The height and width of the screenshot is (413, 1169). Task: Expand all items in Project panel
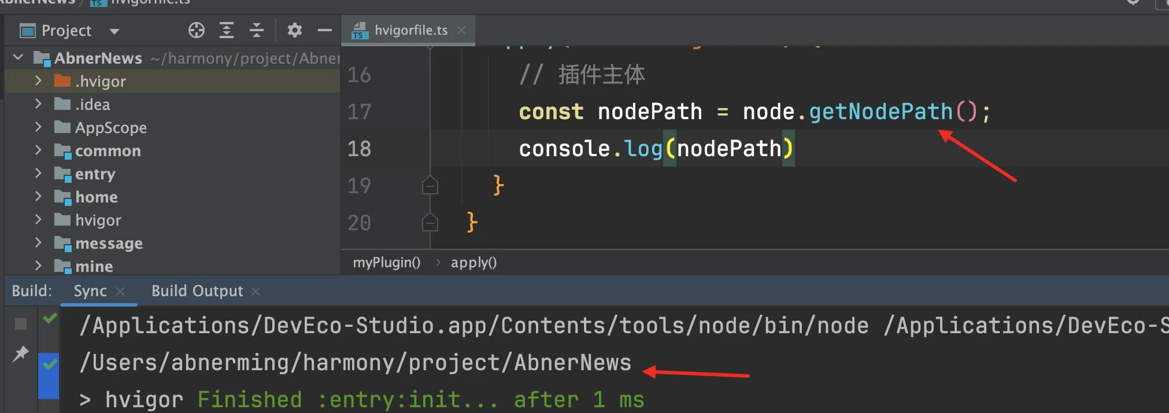click(227, 30)
